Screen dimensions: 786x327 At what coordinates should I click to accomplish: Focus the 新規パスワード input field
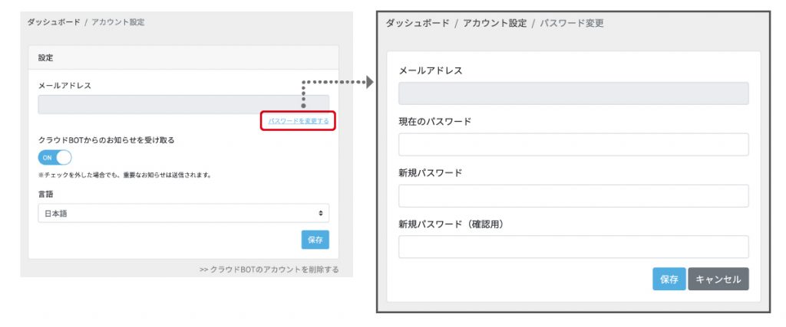point(573,196)
